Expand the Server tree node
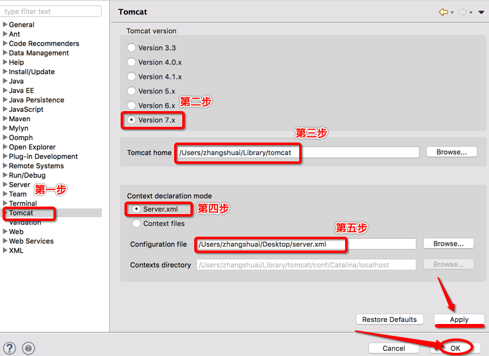The height and width of the screenshot is (356, 489). (5, 185)
